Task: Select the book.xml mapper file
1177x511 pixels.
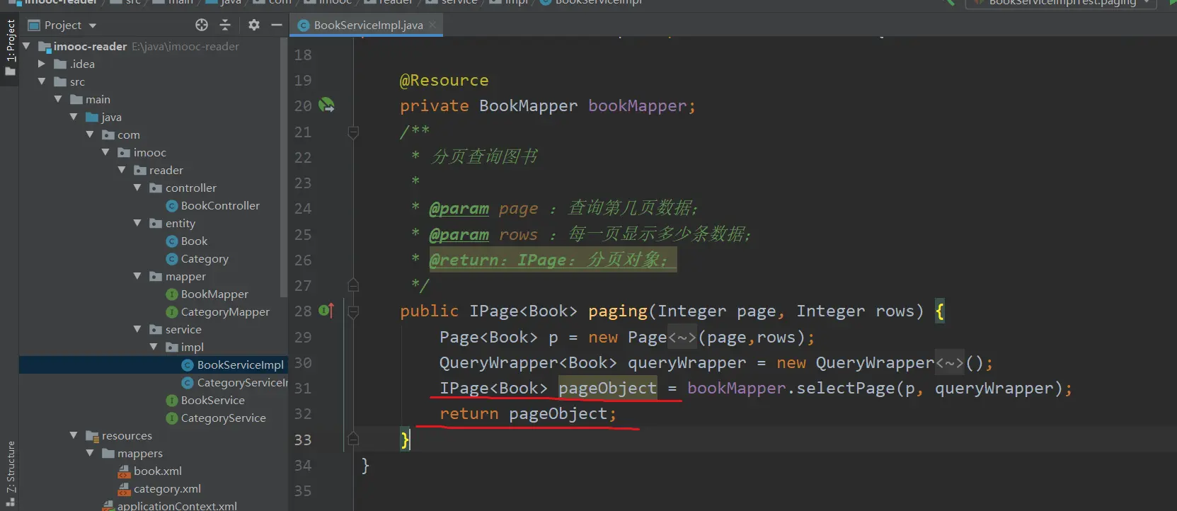Action: coord(157,471)
